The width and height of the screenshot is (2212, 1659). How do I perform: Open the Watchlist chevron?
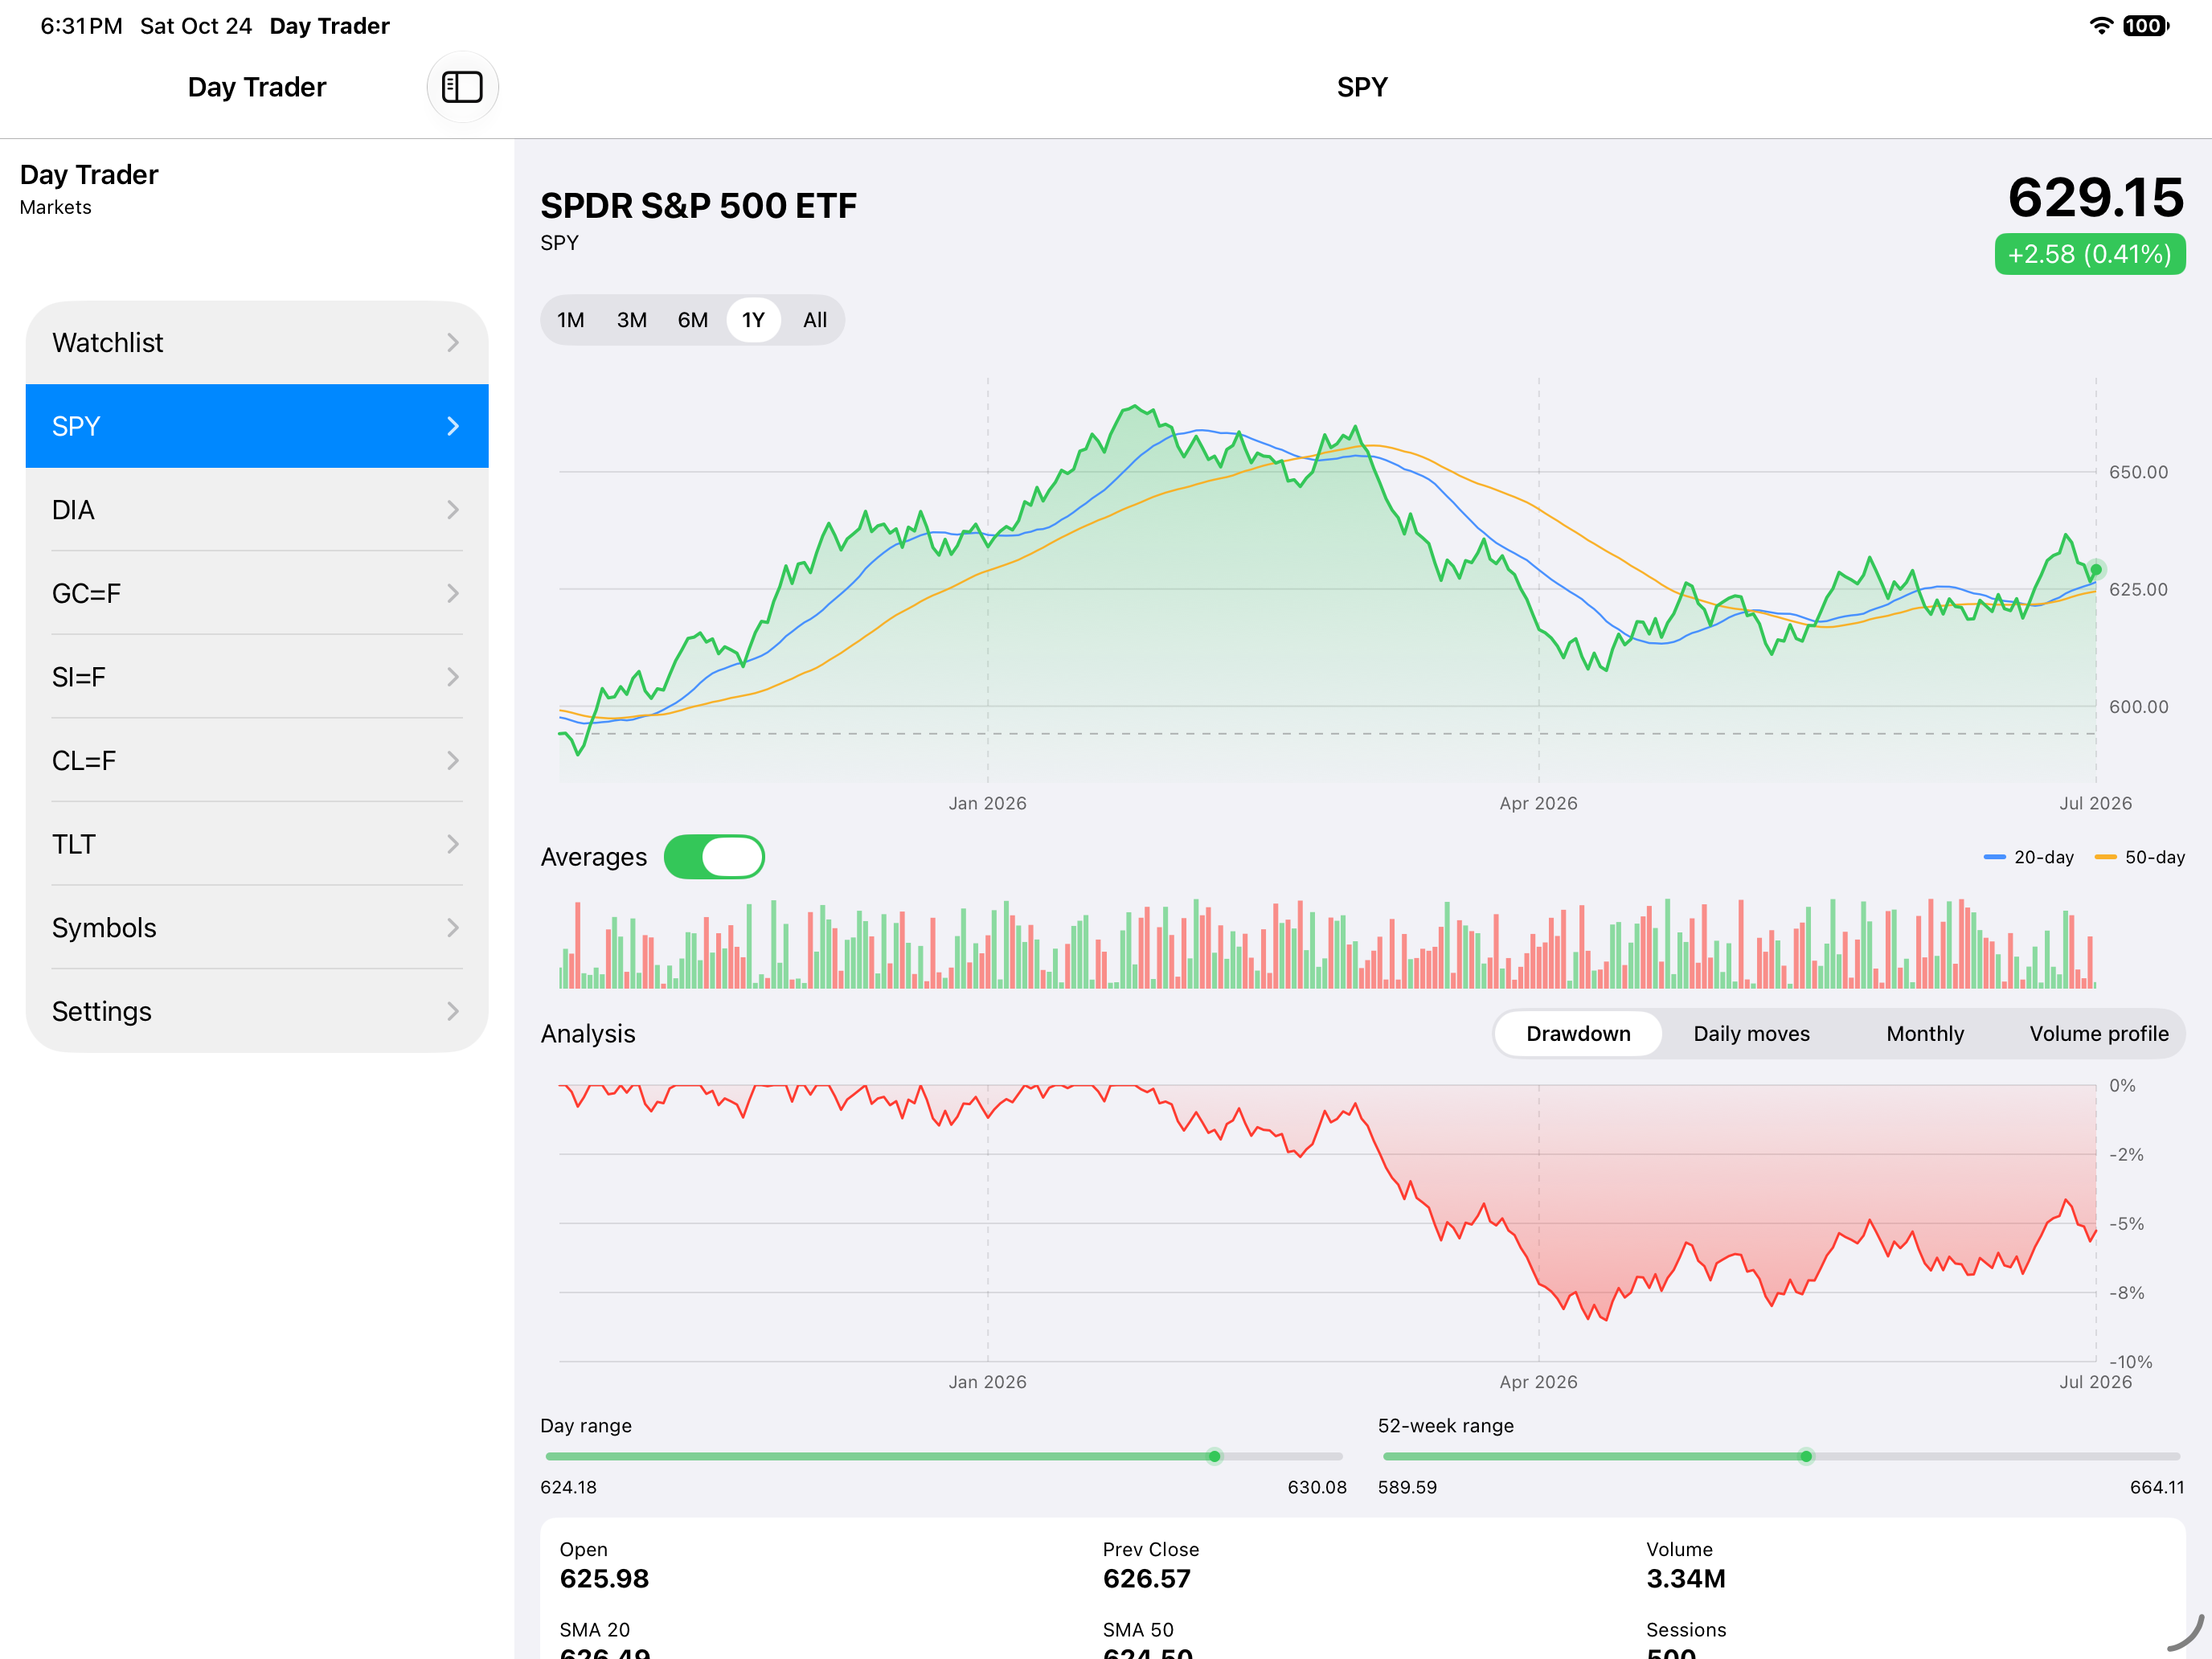[453, 343]
